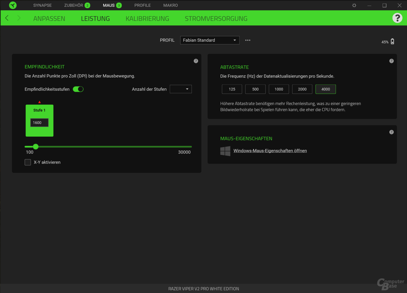407x293 pixels.
Task: Open the settings gear icon
Action: [x=354, y=5]
